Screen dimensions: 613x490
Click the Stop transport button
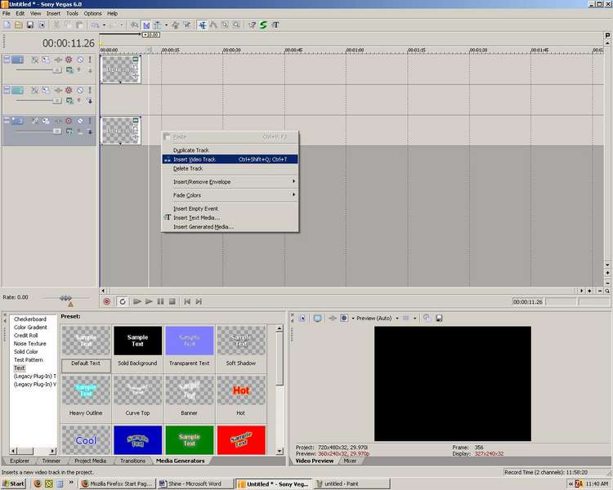(172, 301)
